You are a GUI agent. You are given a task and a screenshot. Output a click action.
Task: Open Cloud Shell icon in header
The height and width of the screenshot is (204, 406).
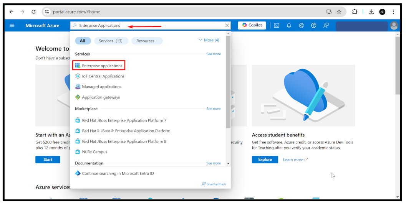tap(277, 26)
